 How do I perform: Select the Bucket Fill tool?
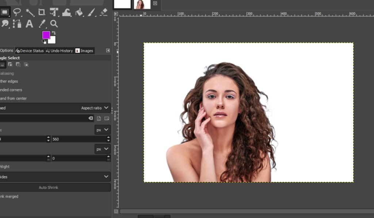click(79, 12)
